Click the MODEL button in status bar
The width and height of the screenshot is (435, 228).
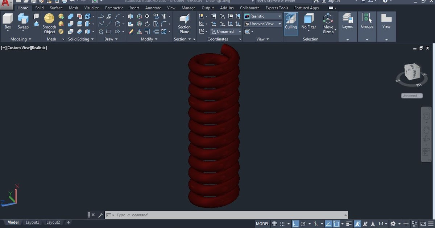(x=262, y=223)
